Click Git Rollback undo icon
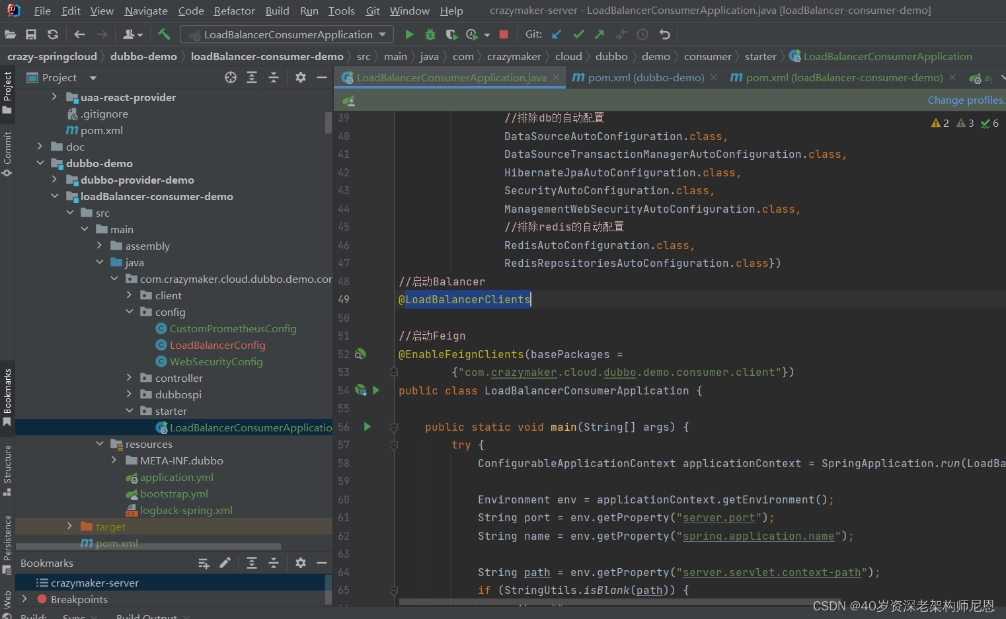The height and width of the screenshot is (619, 1006). click(x=664, y=34)
